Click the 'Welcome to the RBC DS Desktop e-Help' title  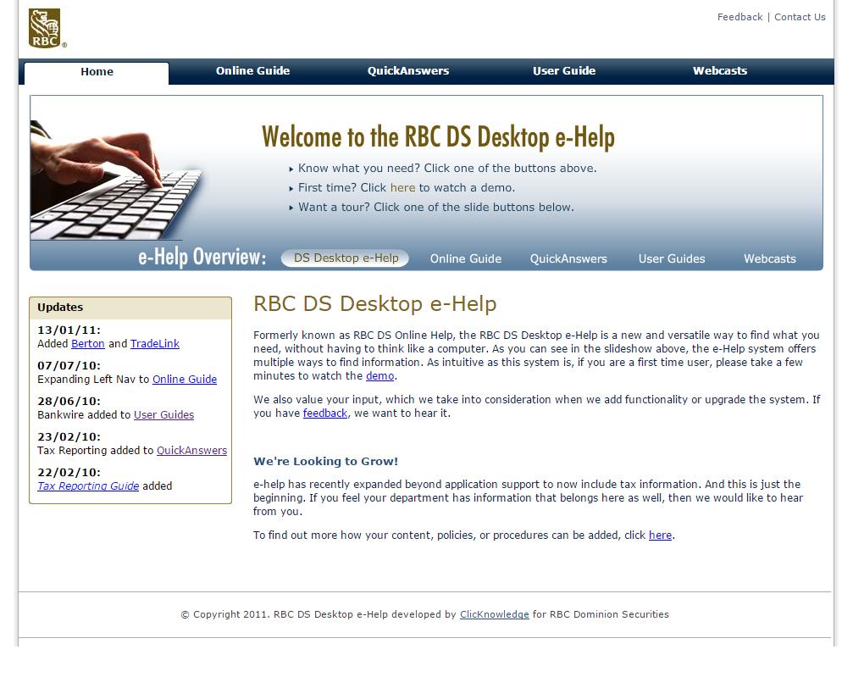click(438, 136)
